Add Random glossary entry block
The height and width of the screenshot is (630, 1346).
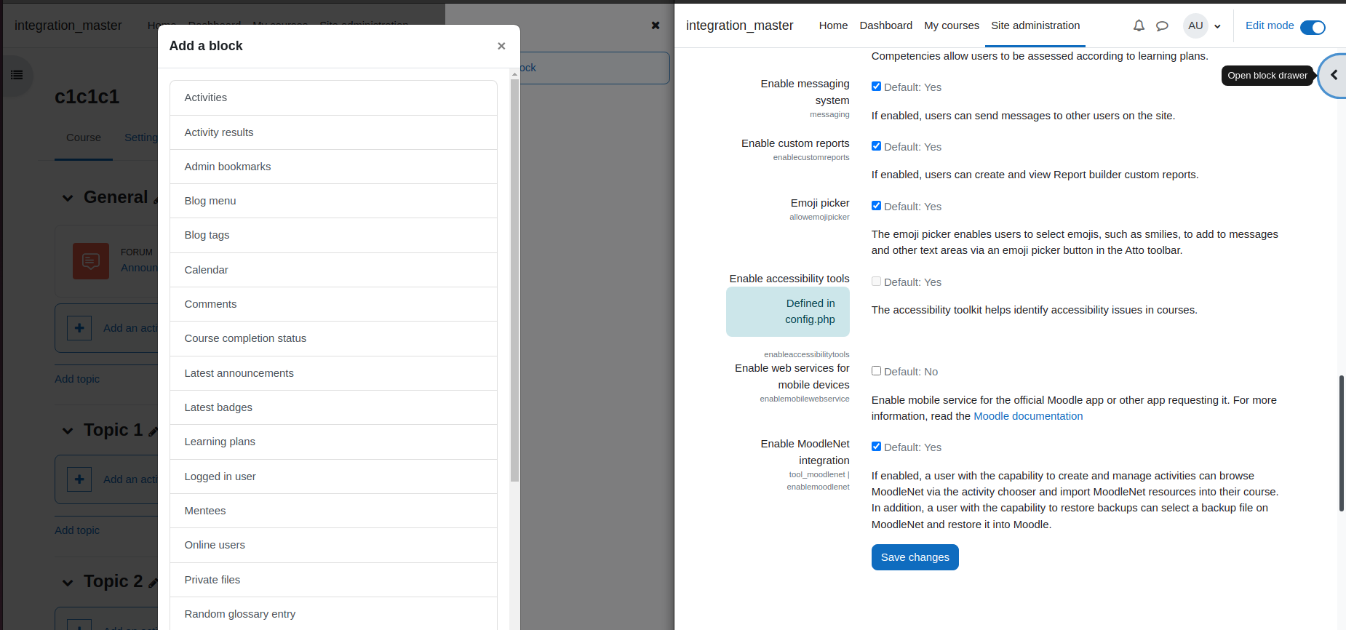pos(333,614)
